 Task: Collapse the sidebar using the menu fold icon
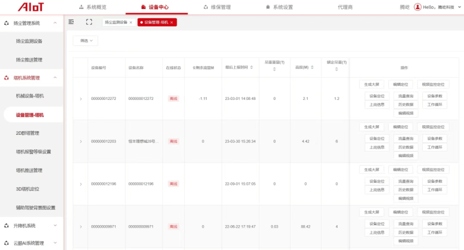coord(71,22)
